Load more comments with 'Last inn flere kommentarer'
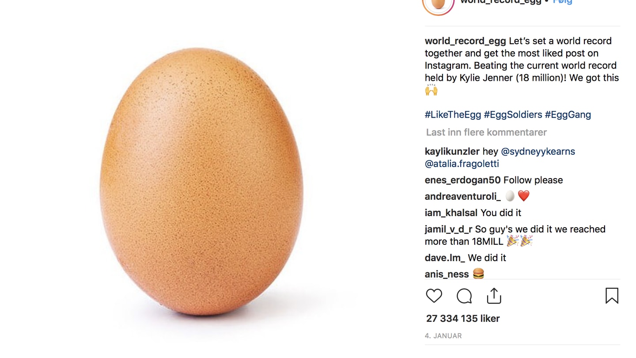This screenshot has height=358, width=636. click(x=486, y=132)
